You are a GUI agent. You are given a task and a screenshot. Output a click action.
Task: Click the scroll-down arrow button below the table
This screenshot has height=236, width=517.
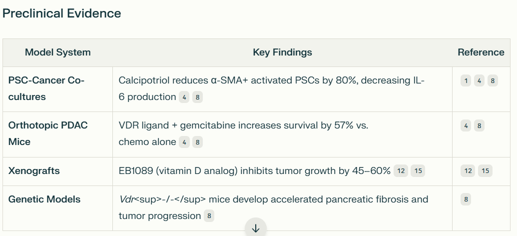coord(256,228)
